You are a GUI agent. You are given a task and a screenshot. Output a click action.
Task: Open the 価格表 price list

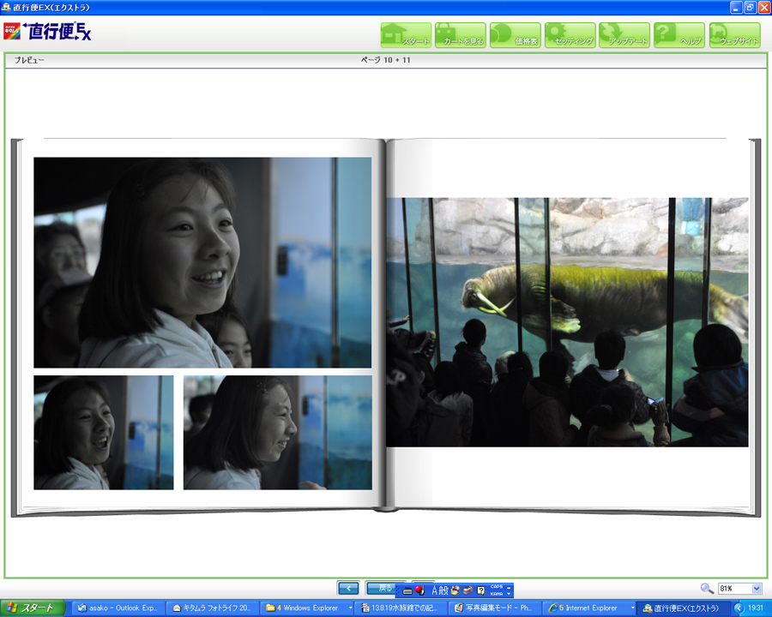click(x=515, y=35)
